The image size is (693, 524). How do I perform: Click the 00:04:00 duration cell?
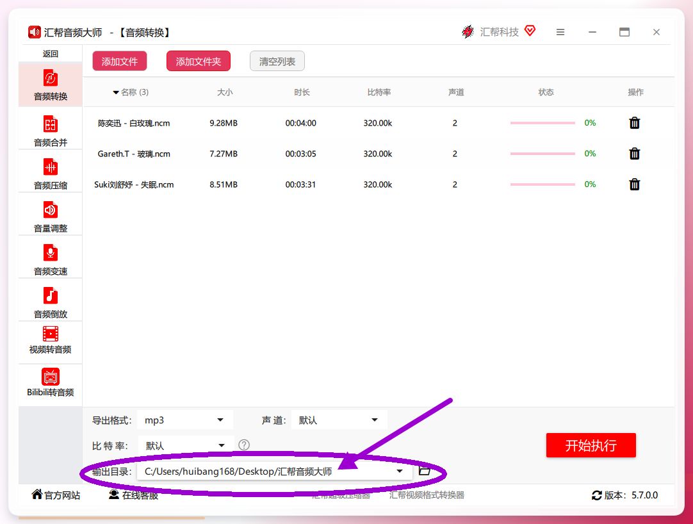click(x=300, y=123)
